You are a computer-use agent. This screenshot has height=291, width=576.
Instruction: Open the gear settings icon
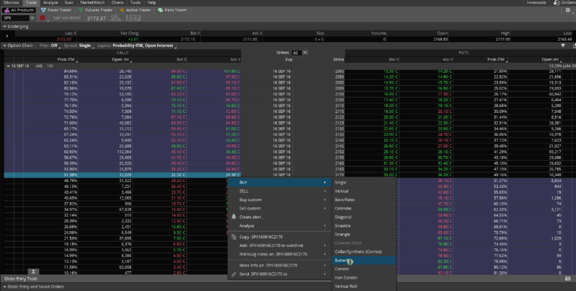click(x=568, y=10)
